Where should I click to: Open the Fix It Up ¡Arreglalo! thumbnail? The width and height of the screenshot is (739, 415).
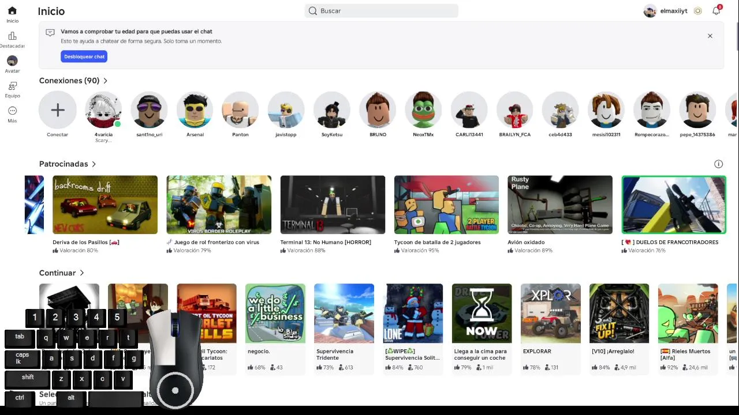(619, 313)
